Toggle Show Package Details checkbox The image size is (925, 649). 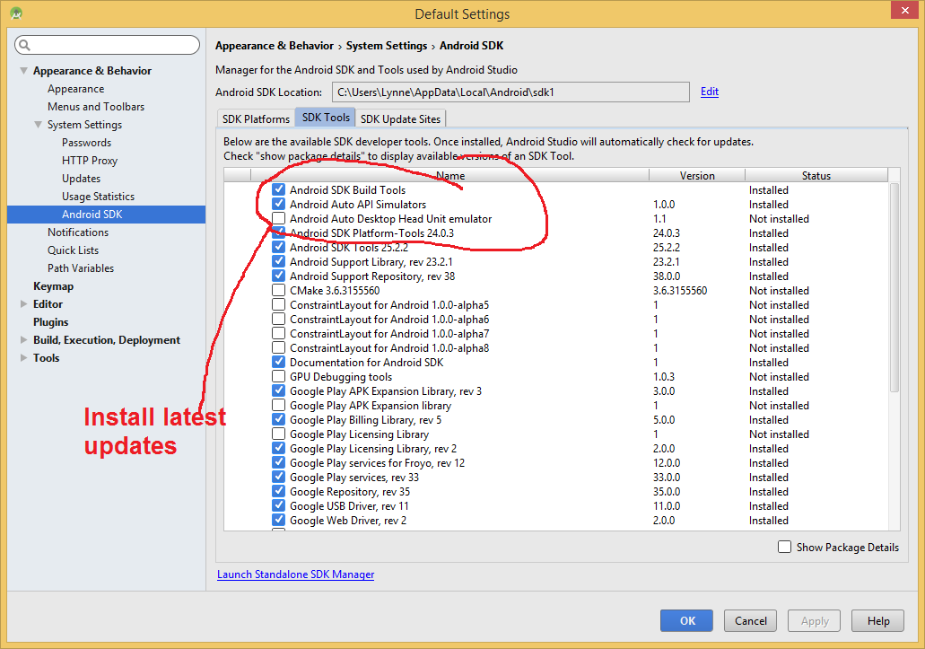coord(785,547)
